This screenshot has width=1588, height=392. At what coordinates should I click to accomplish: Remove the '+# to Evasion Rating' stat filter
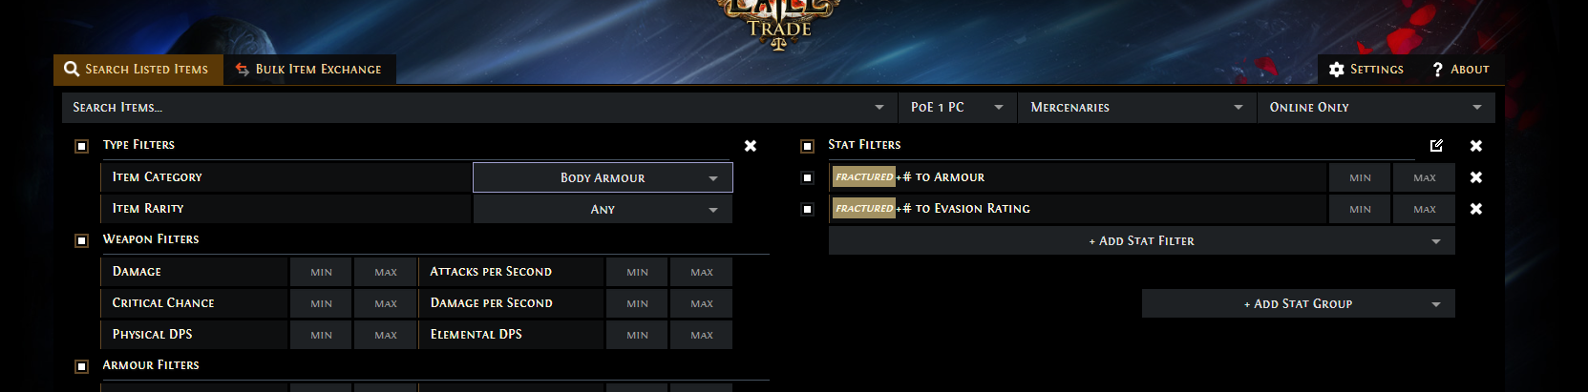pyautogui.click(x=1476, y=209)
